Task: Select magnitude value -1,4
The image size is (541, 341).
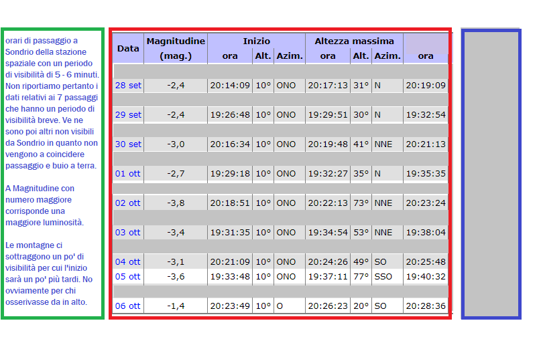Action: 176,306
